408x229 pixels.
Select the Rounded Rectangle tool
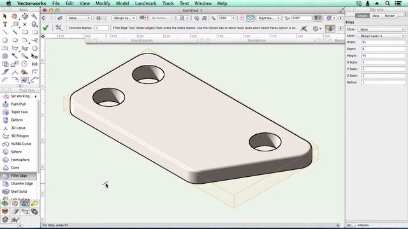coord(34,32)
